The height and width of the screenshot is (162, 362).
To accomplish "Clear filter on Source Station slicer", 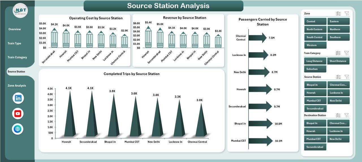I will (347, 77).
